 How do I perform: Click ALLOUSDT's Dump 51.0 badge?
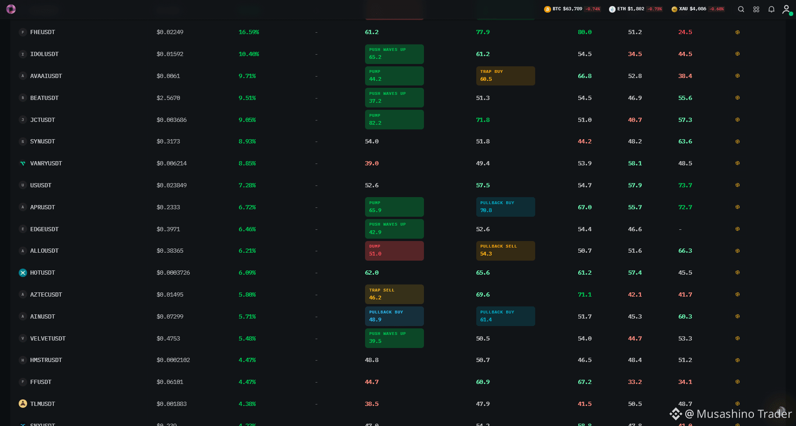coord(394,251)
